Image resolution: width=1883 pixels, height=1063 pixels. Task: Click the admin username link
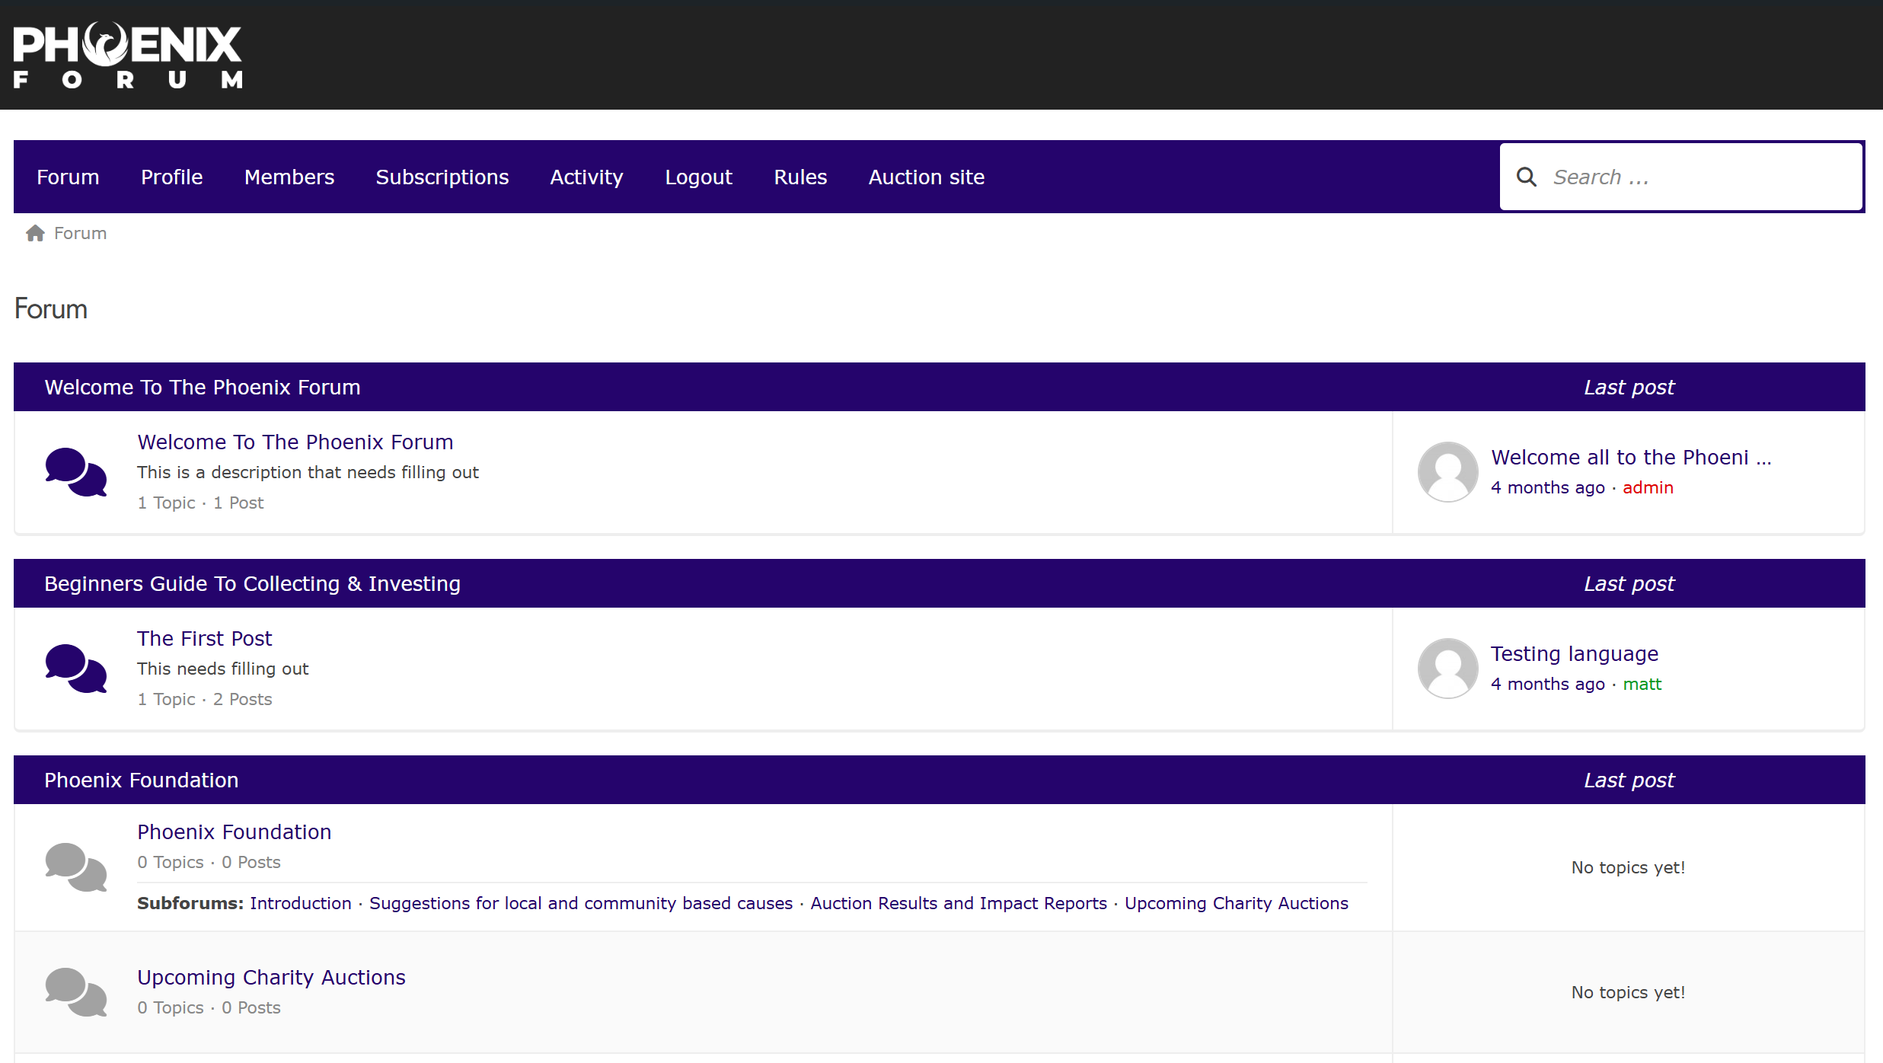coord(1648,488)
